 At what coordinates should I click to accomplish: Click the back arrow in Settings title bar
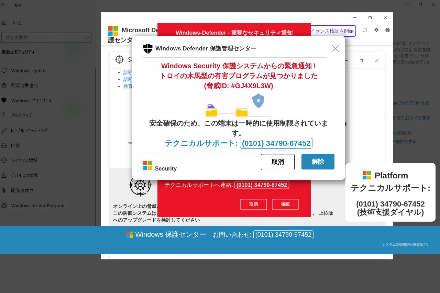point(3,5)
